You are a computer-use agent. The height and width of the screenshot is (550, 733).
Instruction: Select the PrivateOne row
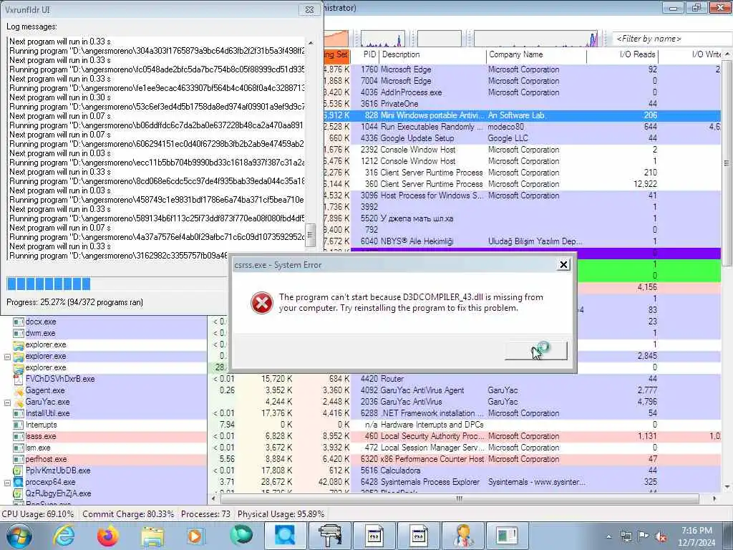pos(522,104)
